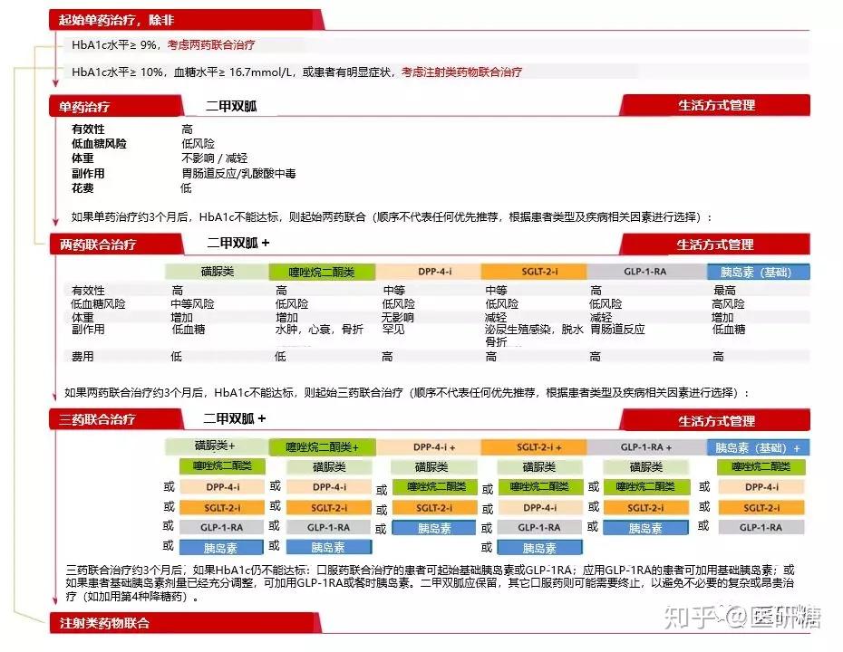The image size is (843, 652).
Task: Click the 知乎 @医研糖 watermark
Action: (741, 617)
